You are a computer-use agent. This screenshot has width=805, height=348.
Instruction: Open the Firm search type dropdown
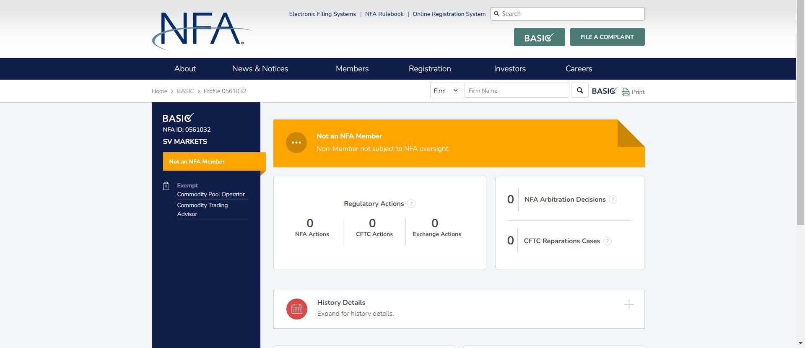point(447,91)
